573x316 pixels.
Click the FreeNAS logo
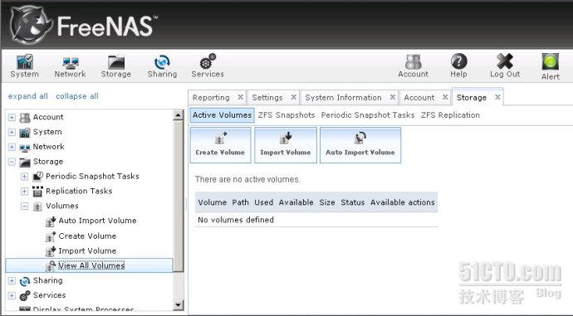84,25
